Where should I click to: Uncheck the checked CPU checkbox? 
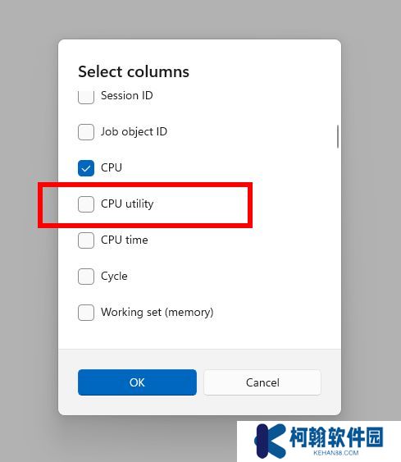(86, 168)
